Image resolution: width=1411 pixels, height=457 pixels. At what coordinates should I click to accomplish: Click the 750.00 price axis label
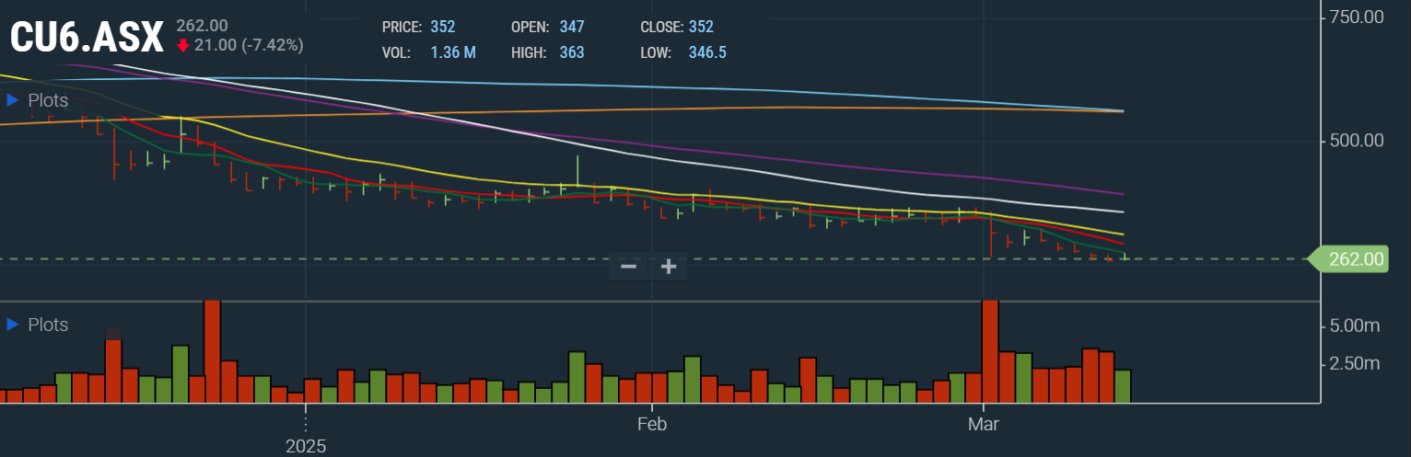(x=1359, y=17)
